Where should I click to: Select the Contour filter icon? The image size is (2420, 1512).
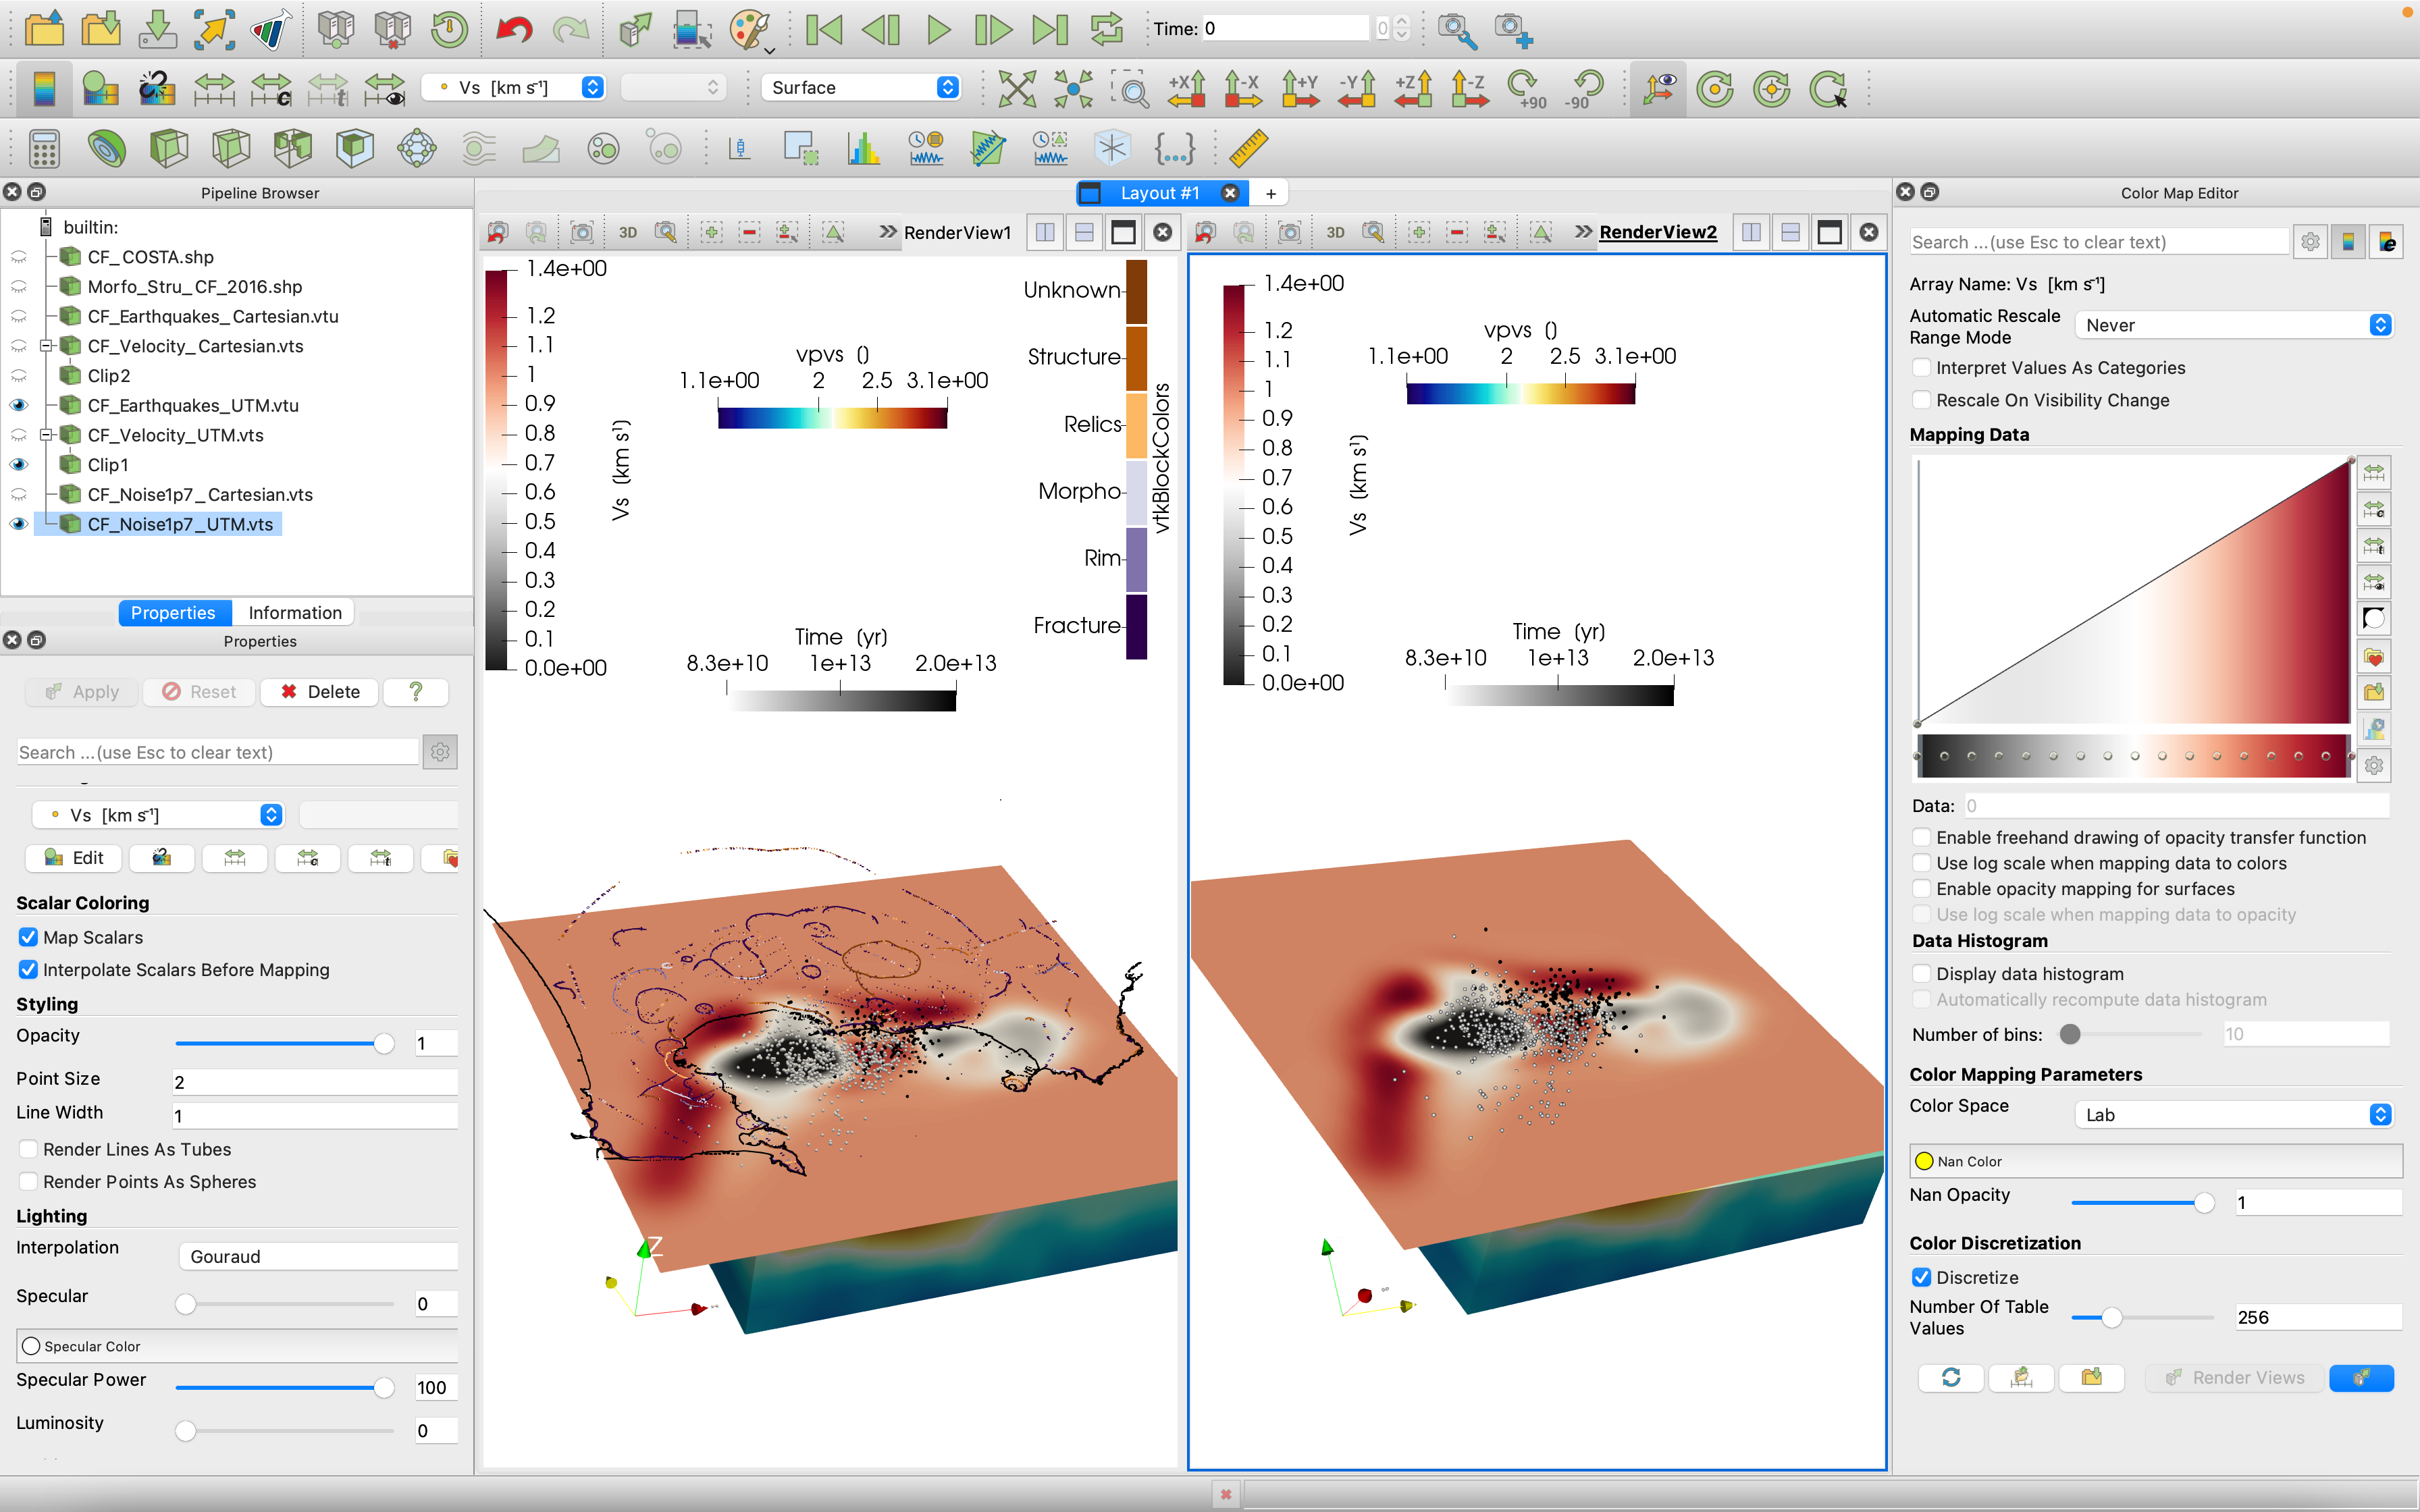(106, 149)
